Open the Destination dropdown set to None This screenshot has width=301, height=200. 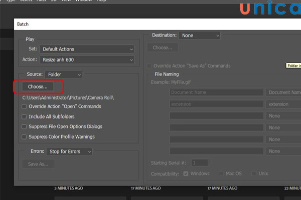click(200, 35)
